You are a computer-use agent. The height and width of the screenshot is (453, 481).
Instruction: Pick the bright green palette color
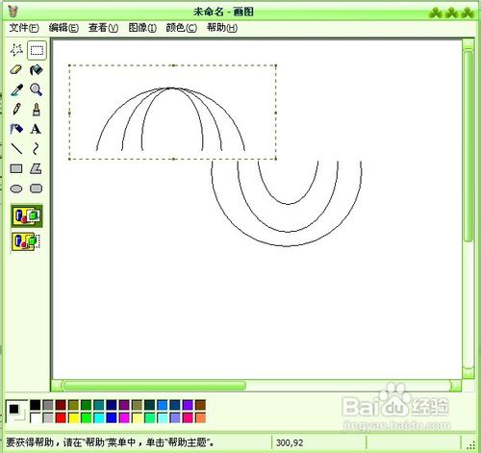(86, 418)
